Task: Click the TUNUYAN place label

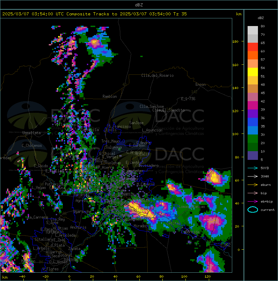Action: 71,260
